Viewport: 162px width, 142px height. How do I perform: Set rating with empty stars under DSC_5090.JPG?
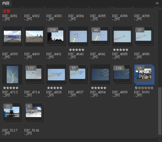(146, 88)
